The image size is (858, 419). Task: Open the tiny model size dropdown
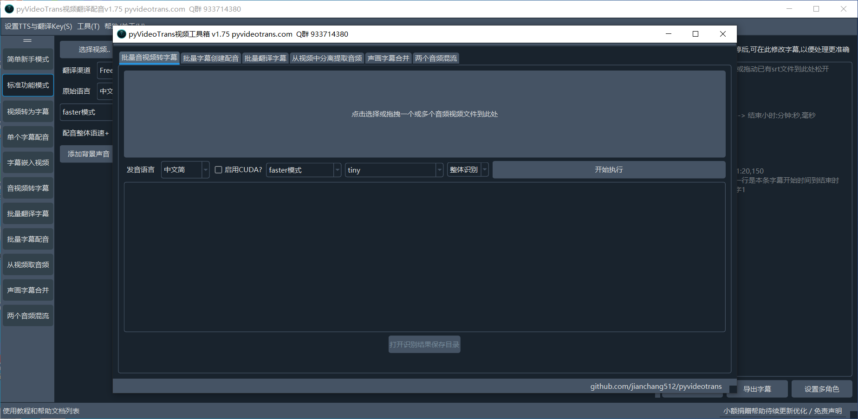click(x=393, y=170)
